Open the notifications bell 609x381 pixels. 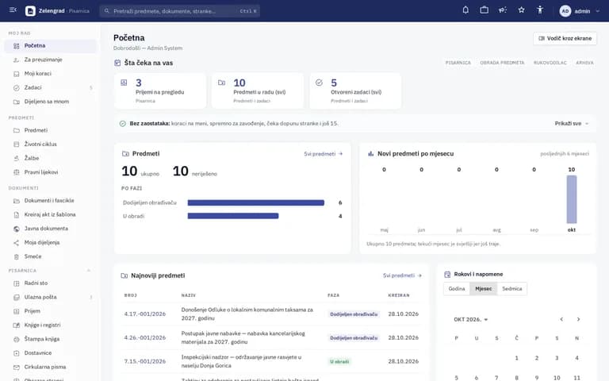pyautogui.click(x=465, y=10)
